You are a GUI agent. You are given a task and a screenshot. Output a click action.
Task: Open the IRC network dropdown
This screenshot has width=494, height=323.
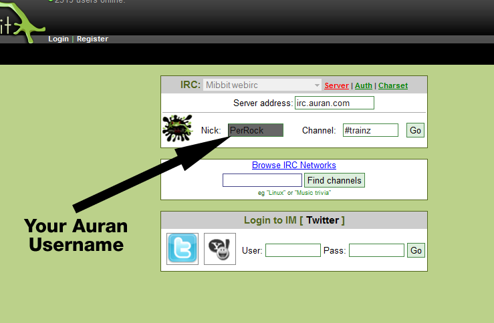(x=262, y=85)
